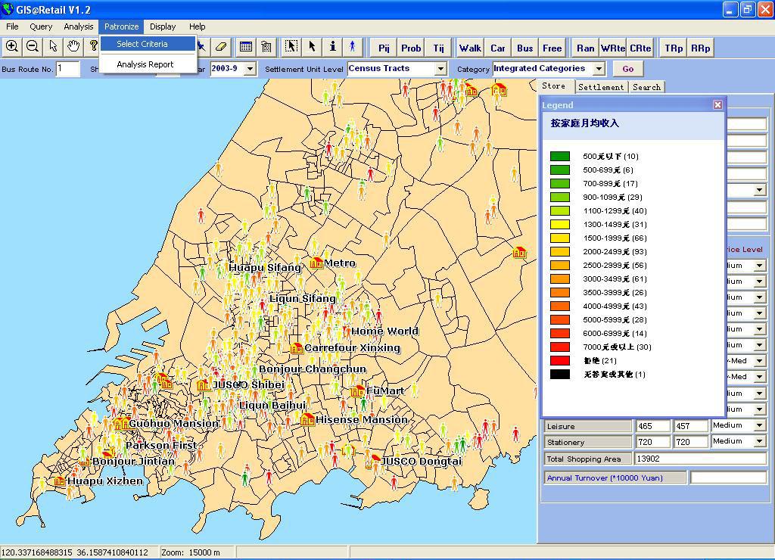Open the File menu

12,26
